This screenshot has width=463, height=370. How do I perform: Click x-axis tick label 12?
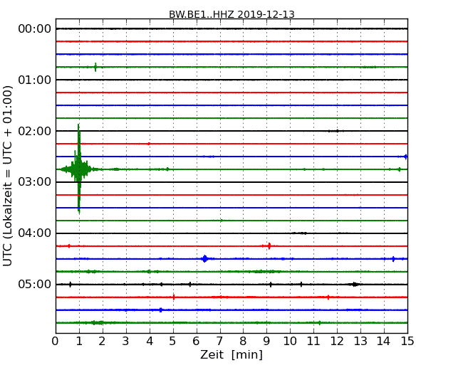click(x=337, y=342)
